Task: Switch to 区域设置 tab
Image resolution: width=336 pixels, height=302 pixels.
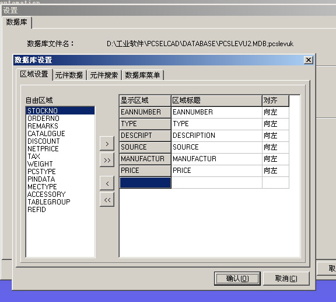Action: (x=34, y=74)
